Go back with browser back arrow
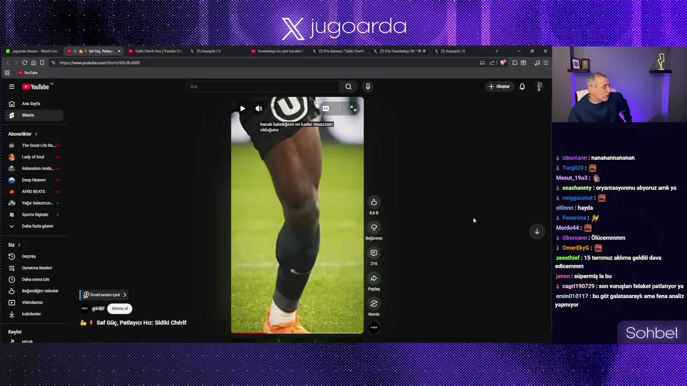 click(x=8, y=63)
